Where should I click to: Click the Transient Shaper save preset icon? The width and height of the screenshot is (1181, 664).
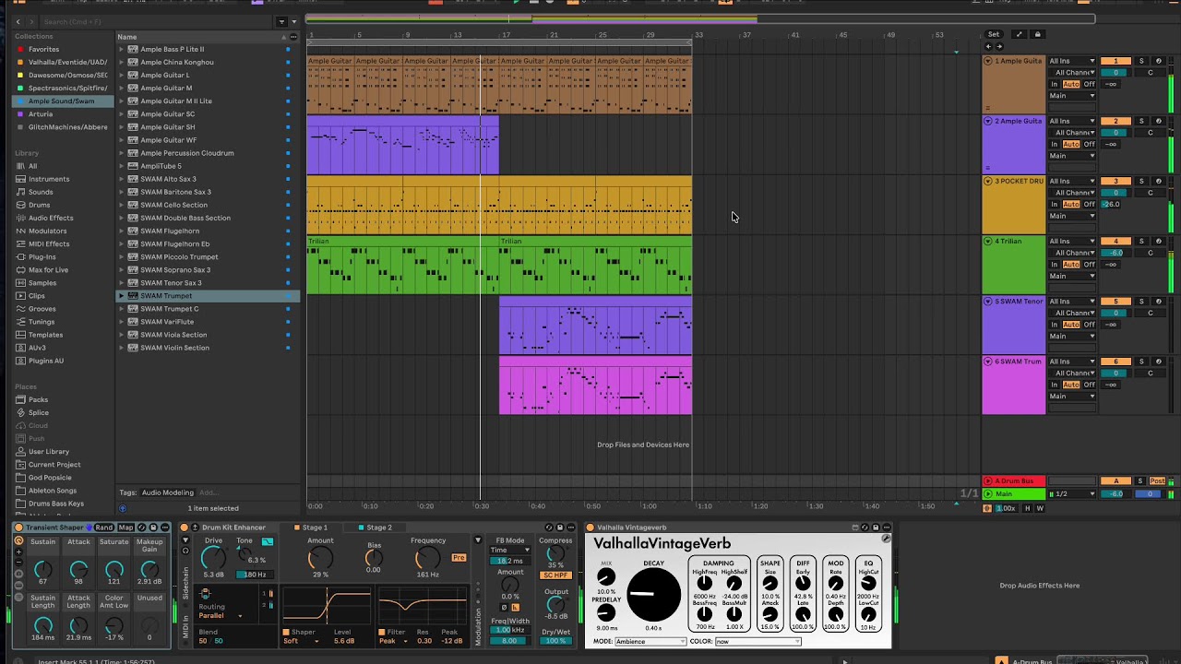[153, 528]
